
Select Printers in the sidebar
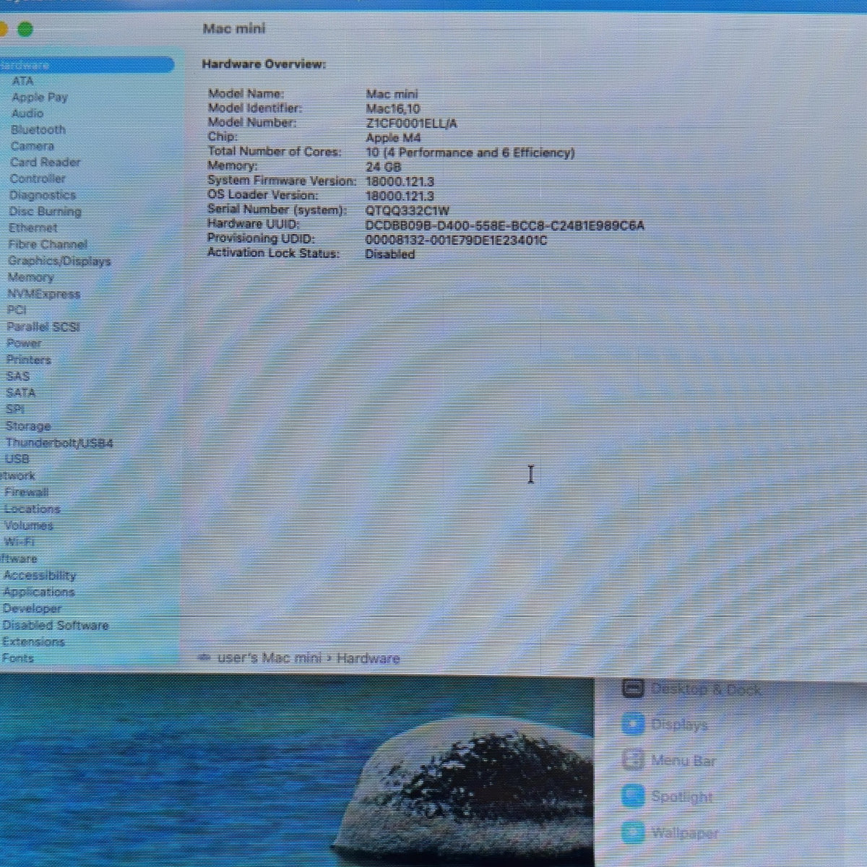click(29, 360)
